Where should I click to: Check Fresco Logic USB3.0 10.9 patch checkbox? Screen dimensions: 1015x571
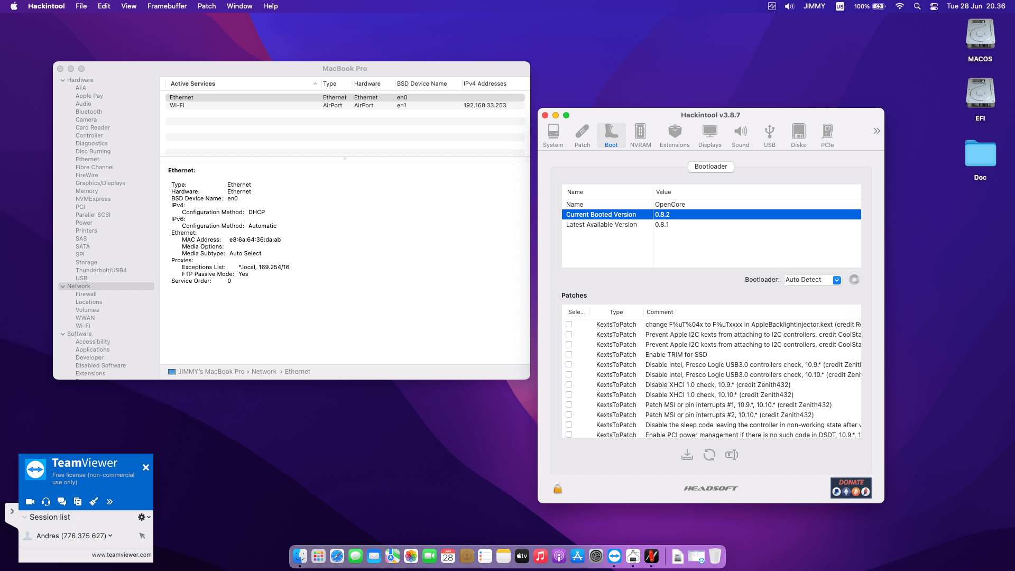pyautogui.click(x=569, y=364)
